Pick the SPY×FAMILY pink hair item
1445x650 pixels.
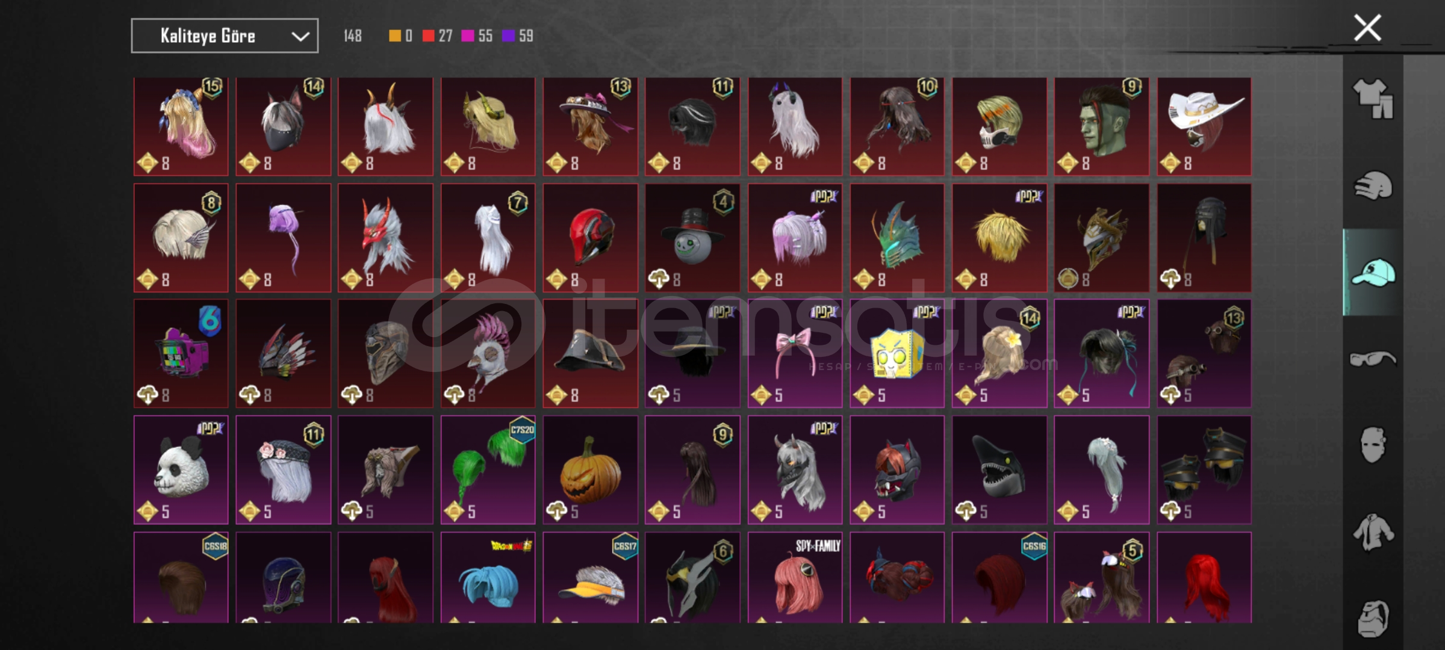point(795,578)
